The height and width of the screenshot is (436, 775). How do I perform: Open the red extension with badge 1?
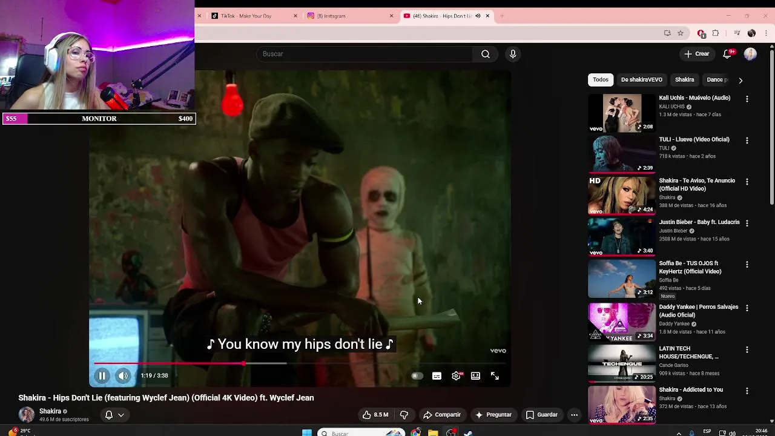(701, 33)
